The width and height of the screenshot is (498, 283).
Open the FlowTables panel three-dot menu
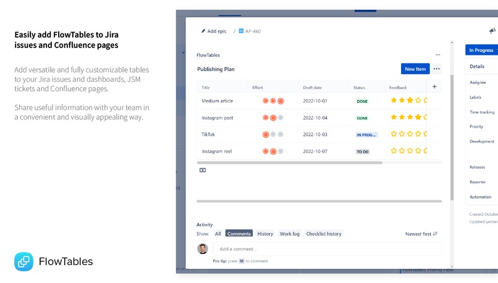point(438,55)
